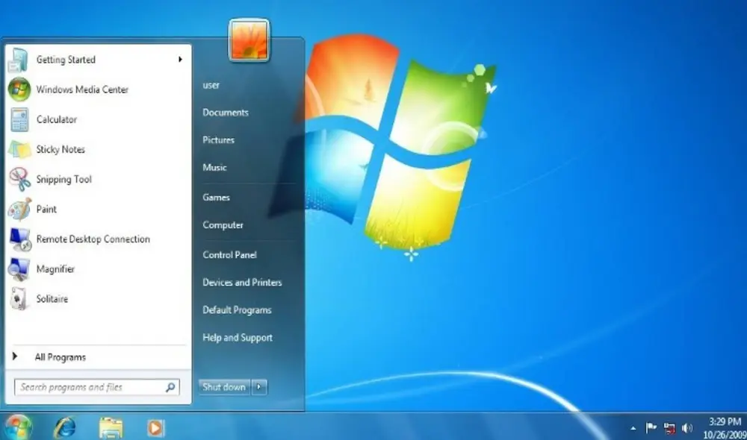Launch Sticky Notes
The height and width of the screenshot is (440, 747).
(x=60, y=149)
